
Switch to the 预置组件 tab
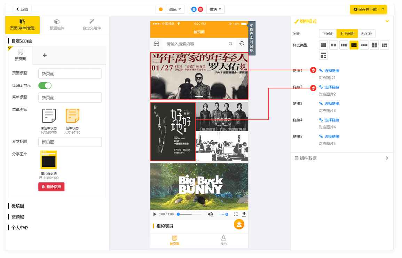[57, 25]
